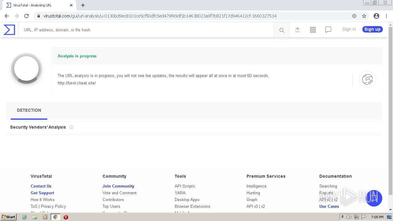Open Top Users link
The height and width of the screenshot is (221, 393).
tap(111, 206)
